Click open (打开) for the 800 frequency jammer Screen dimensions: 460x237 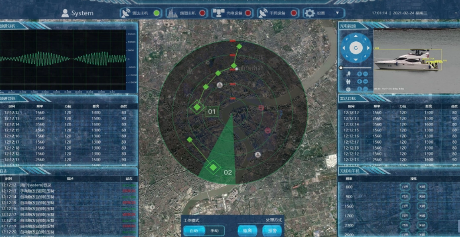tap(405, 187)
